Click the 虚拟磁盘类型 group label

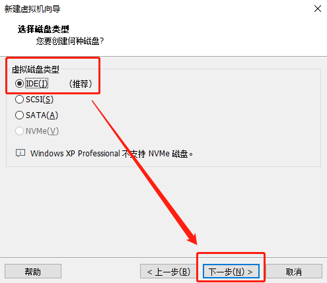coord(36,69)
